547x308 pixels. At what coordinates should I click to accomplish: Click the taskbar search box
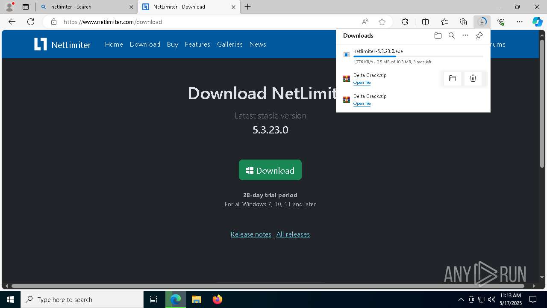(x=82, y=299)
